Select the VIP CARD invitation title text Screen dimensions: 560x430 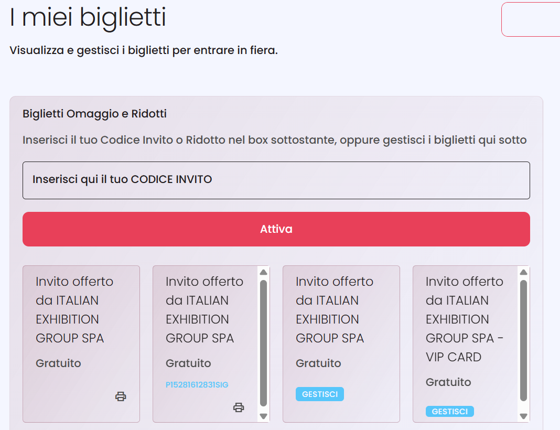[464, 319]
